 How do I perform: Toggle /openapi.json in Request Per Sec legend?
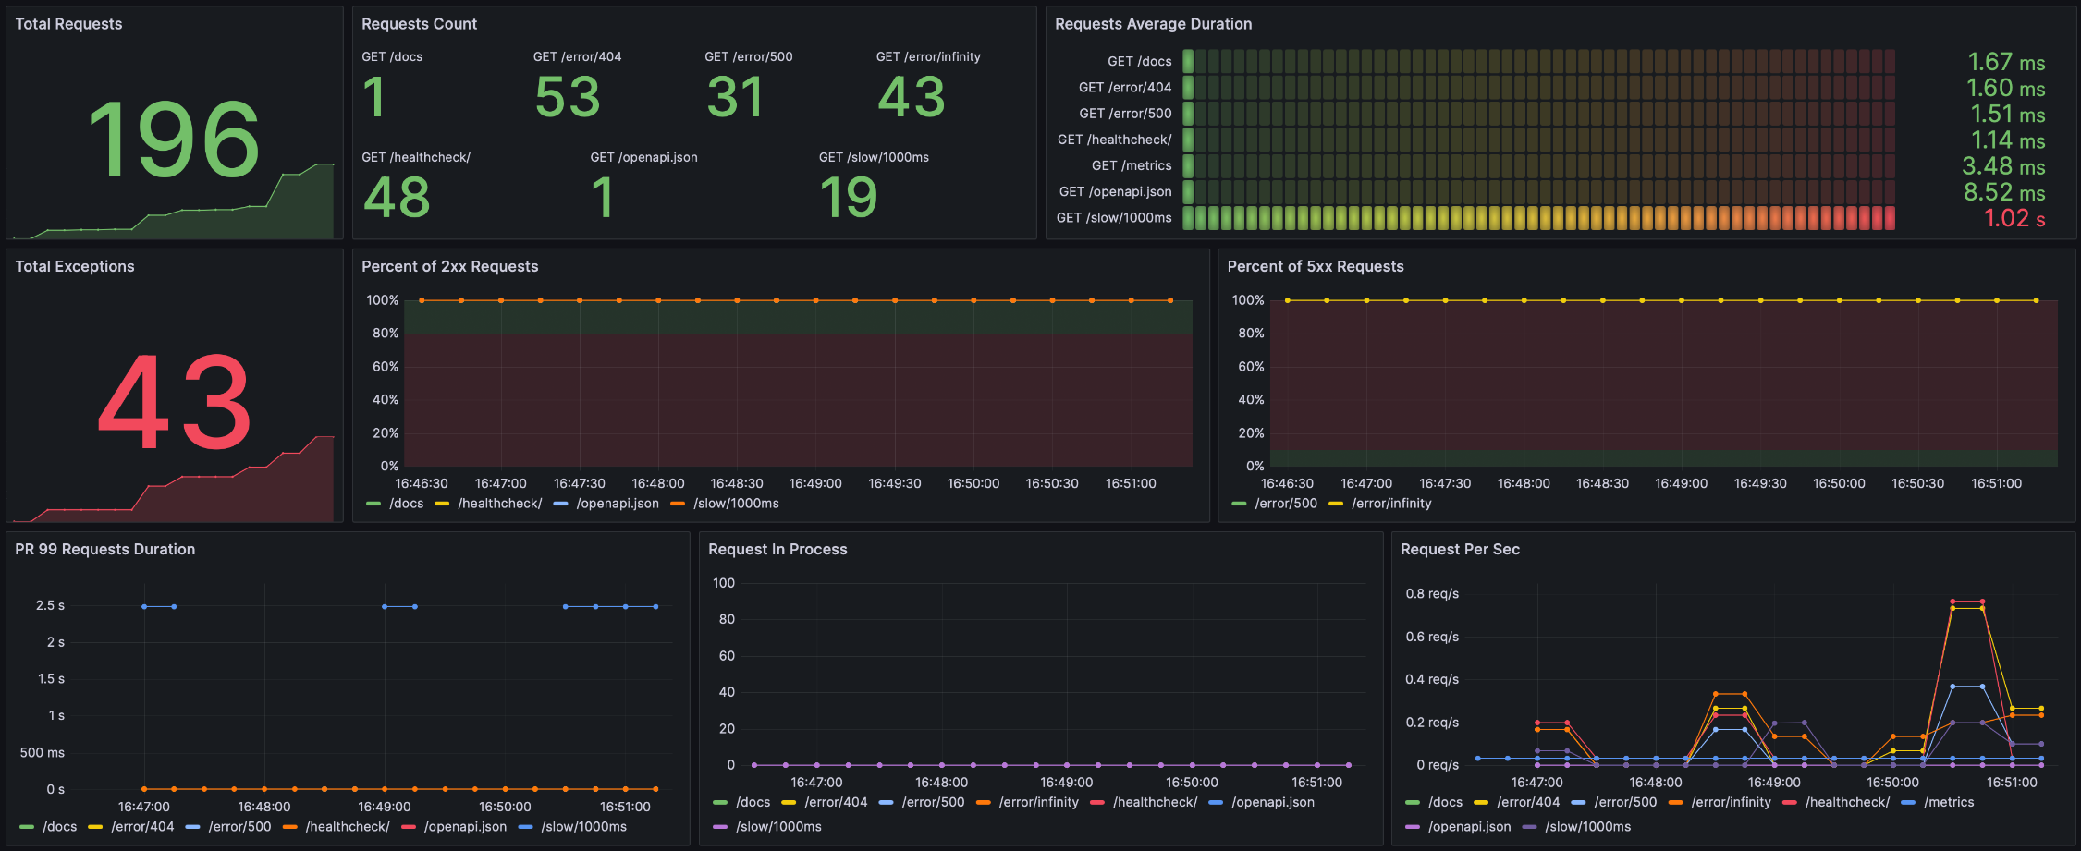(x=1469, y=827)
